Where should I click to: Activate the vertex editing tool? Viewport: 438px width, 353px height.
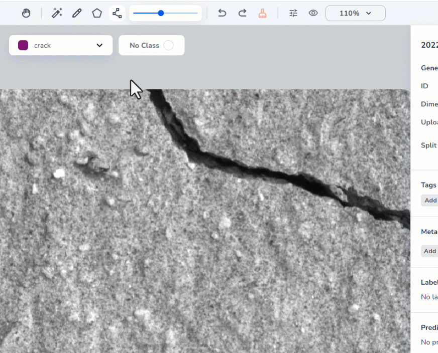(117, 13)
